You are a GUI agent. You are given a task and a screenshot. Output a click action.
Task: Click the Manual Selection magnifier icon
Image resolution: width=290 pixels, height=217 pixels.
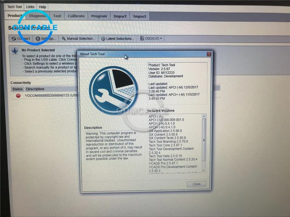click(64, 38)
